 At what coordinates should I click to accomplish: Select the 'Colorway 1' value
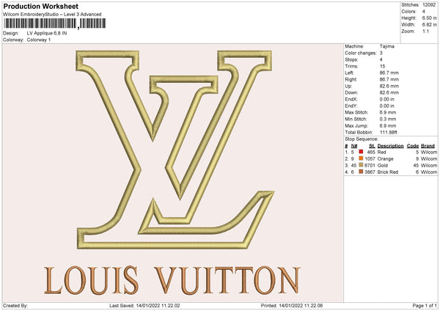(x=39, y=40)
